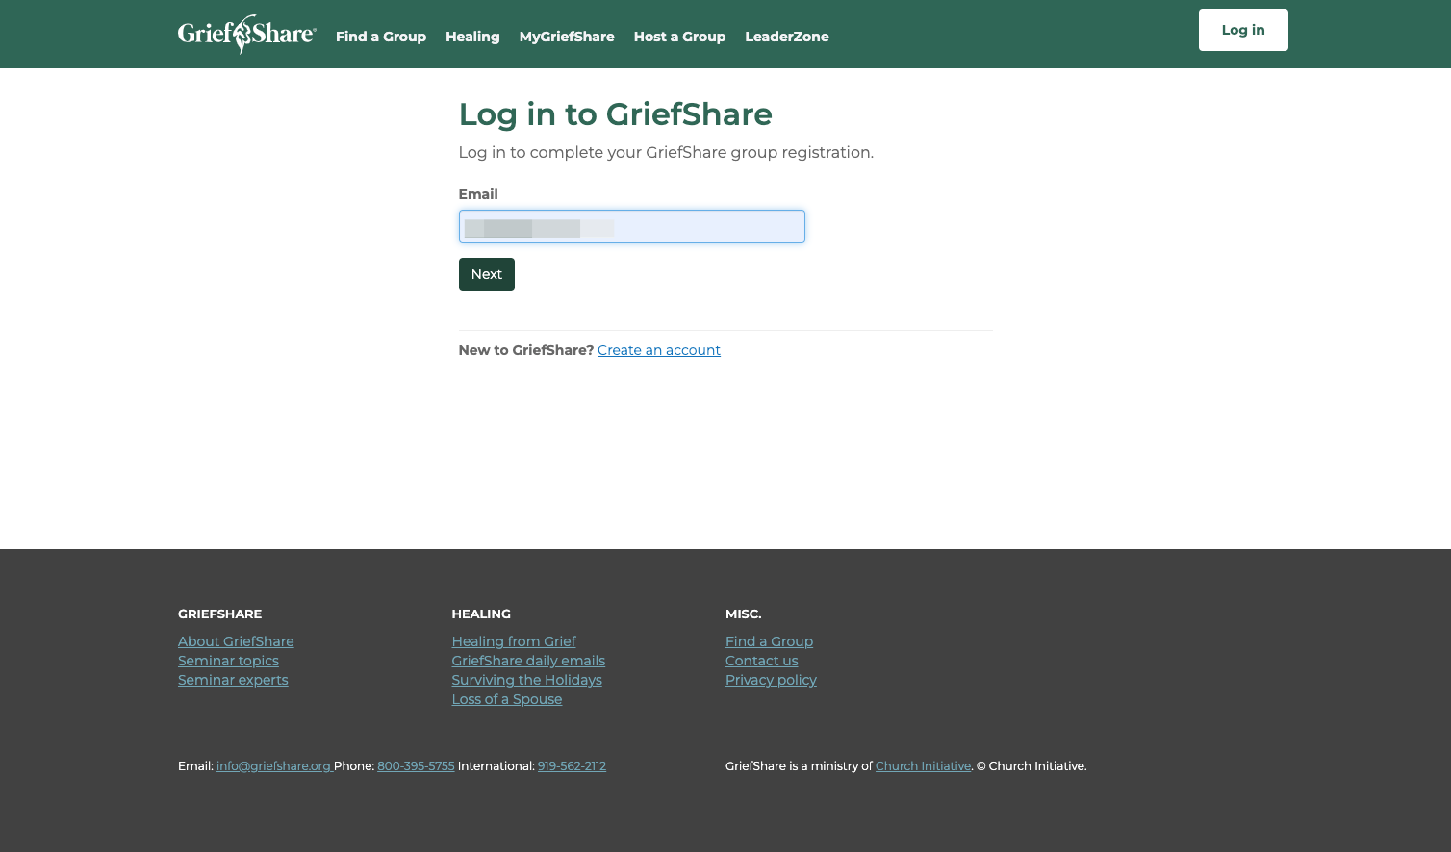Image resolution: width=1451 pixels, height=852 pixels.
Task: Go to MyGriefShare in the top navigation
Action: coord(567,37)
